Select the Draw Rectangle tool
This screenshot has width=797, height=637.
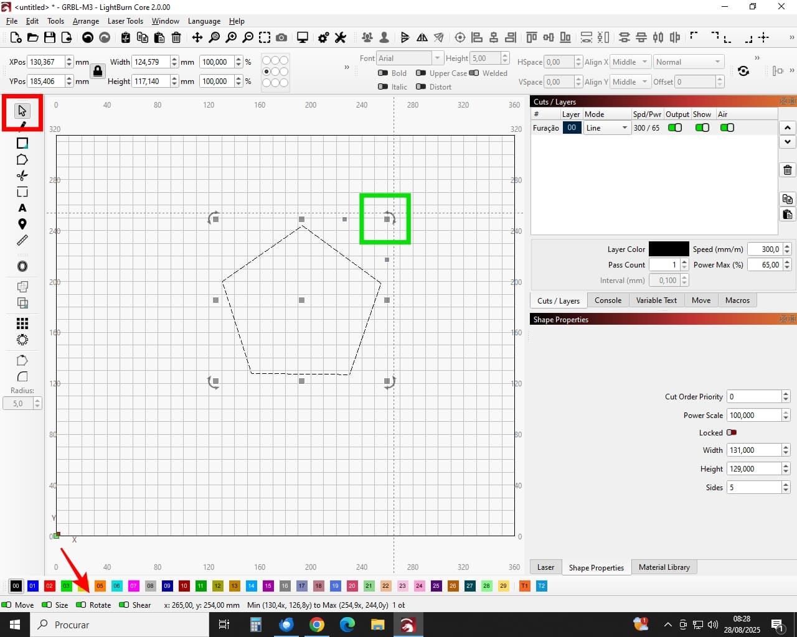(22, 143)
